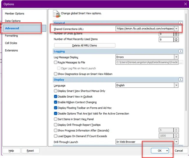189x158 pixels.
Task: Uncheck Enable Ribbon Context Changing
Action: [55, 102]
